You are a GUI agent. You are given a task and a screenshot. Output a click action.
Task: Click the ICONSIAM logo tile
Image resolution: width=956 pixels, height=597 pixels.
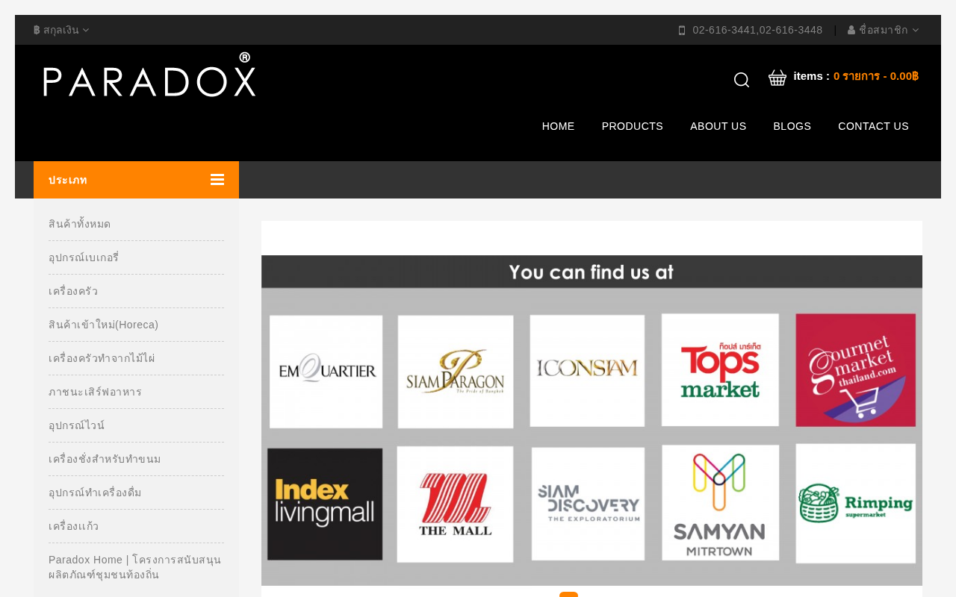click(x=587, y=371)
